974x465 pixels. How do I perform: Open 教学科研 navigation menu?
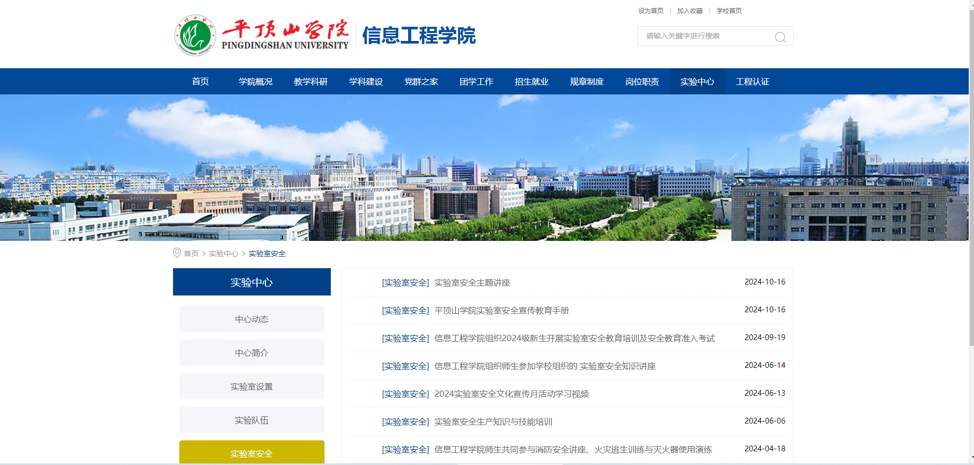pos(311,82)
